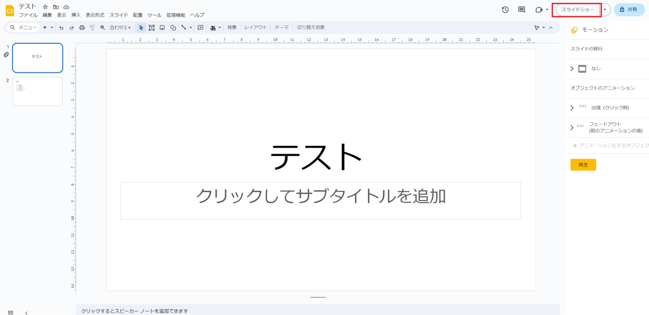Image resolution: width=649 pixels, height=315 pixels.
Task: Collapse the filmstrip with bottom arrow
Action: [x=26, y=313]
